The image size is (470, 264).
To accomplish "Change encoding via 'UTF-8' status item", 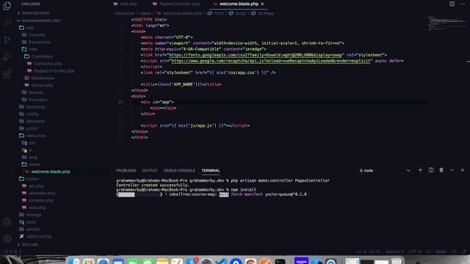I will (x=415, y=252).
